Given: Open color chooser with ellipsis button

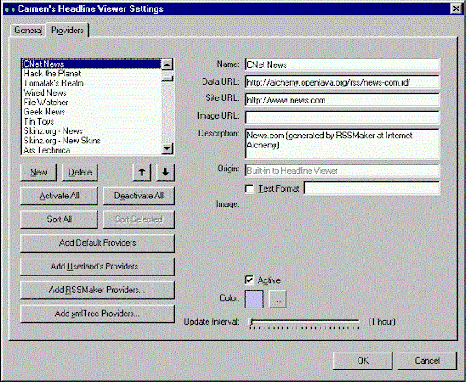Looking at the screenshot, I should 277,299.
